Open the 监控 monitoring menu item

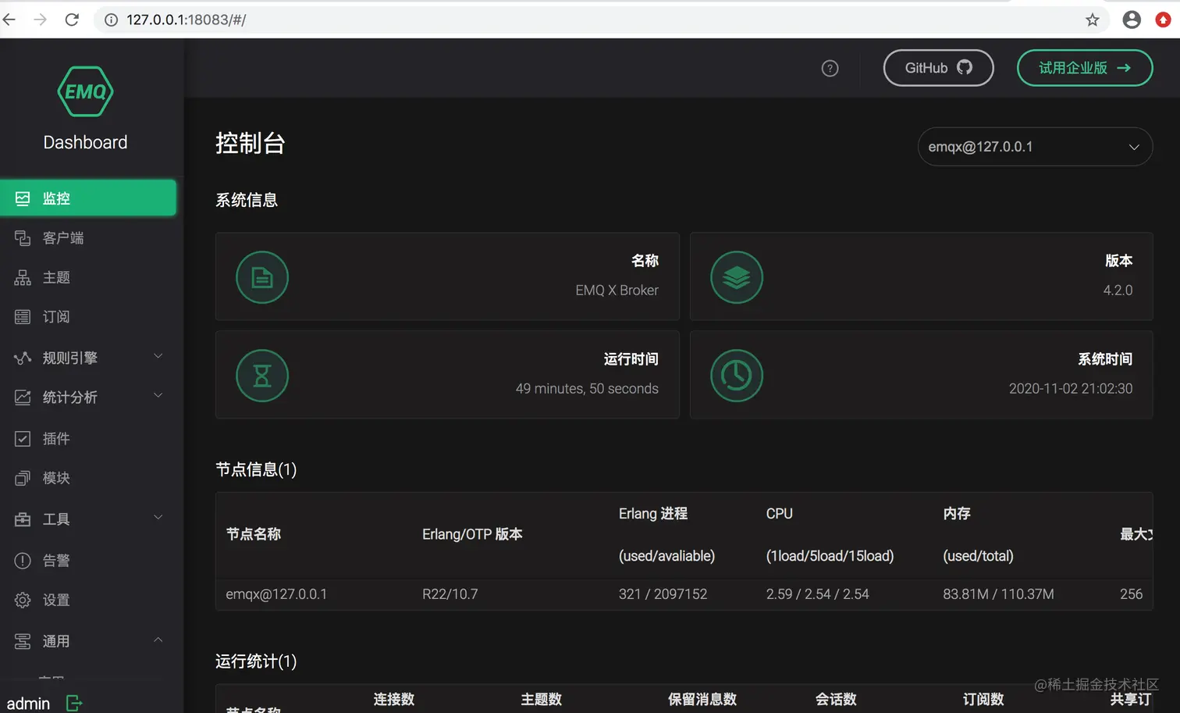point(87,198)
